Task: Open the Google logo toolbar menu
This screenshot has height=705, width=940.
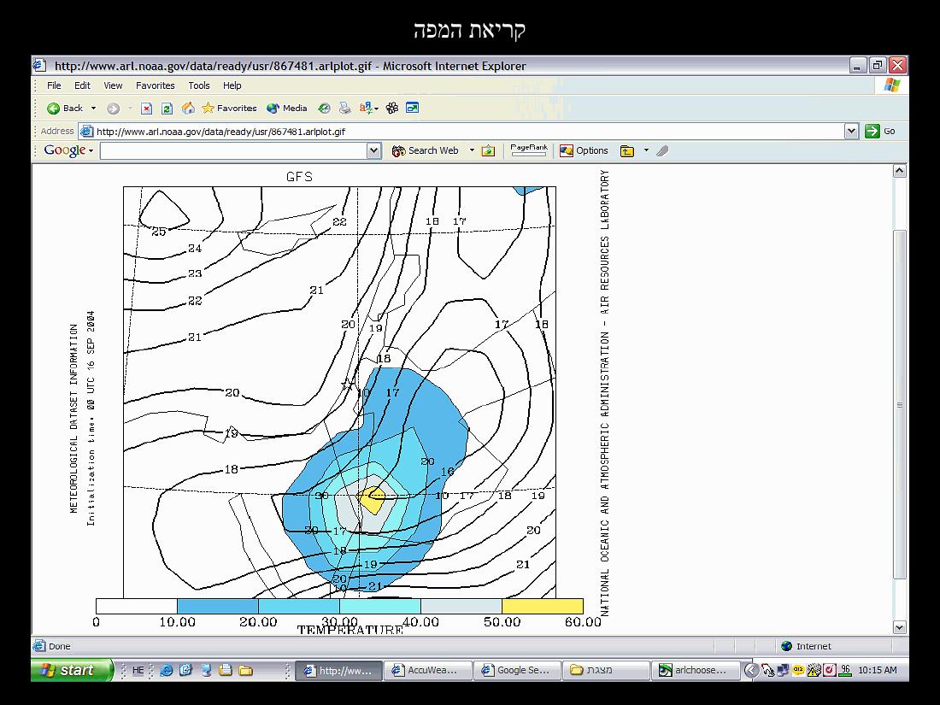Action: click(x=68, y=150)
